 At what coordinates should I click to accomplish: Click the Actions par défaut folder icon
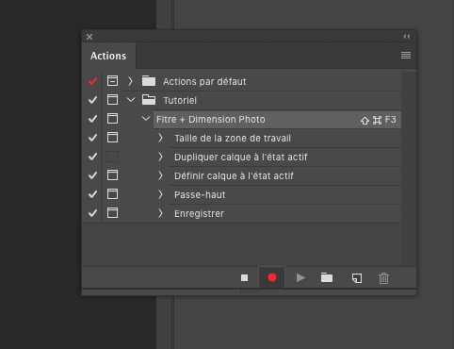coord(149,81)
